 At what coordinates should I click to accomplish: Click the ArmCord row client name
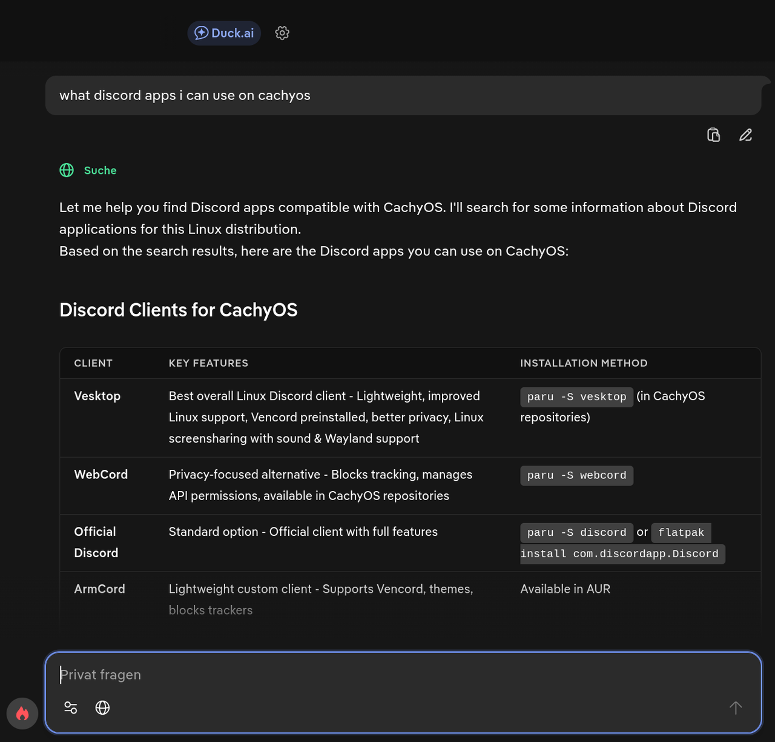[x=99, y=589]
